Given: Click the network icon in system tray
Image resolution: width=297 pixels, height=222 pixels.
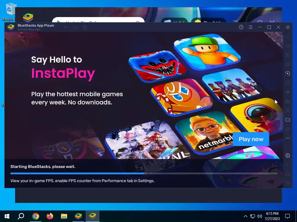Looking at the screenshot, I should coord(253,216).
